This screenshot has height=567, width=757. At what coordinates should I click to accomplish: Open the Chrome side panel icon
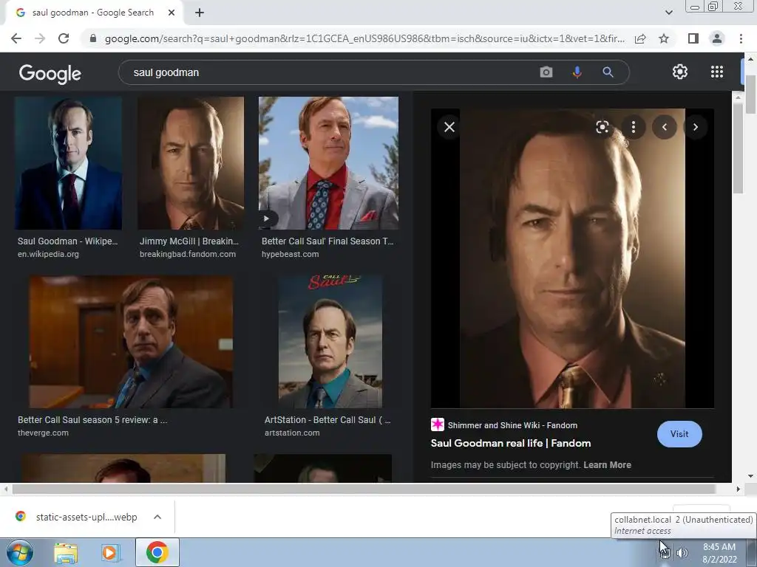(693, 38)
